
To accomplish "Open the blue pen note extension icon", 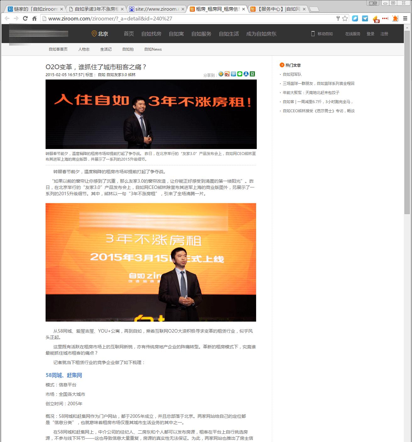I will click(x=355, y=19).
